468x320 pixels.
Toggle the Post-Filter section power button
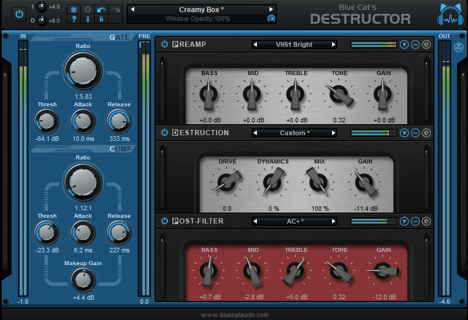tap(164, 221)
